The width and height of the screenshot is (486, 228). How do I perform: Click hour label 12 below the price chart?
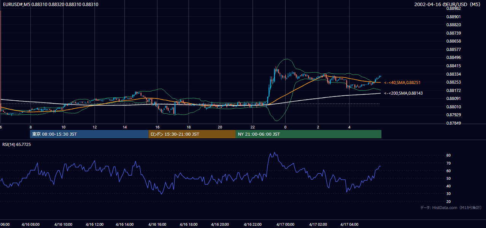(94, 127)
